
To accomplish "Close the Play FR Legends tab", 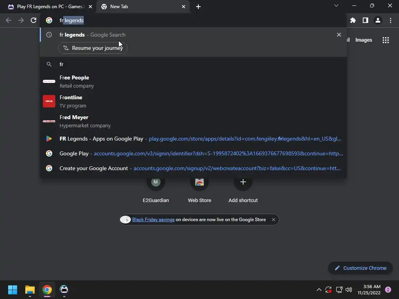I will (x=90, y=7).
